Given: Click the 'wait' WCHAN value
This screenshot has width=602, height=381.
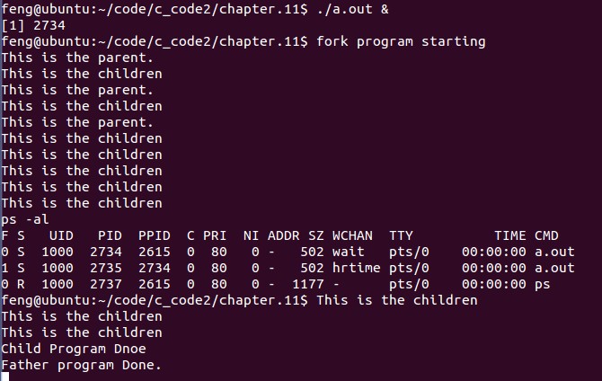Looking at the screenshot, I should click(x=348, y=252).
